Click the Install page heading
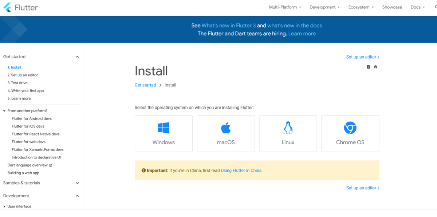 [151, 71]
